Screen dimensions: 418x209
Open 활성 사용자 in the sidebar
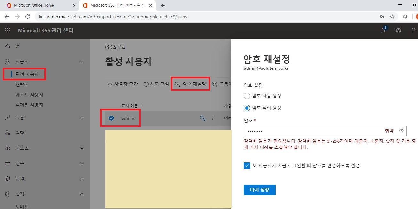tap(27, 75)
